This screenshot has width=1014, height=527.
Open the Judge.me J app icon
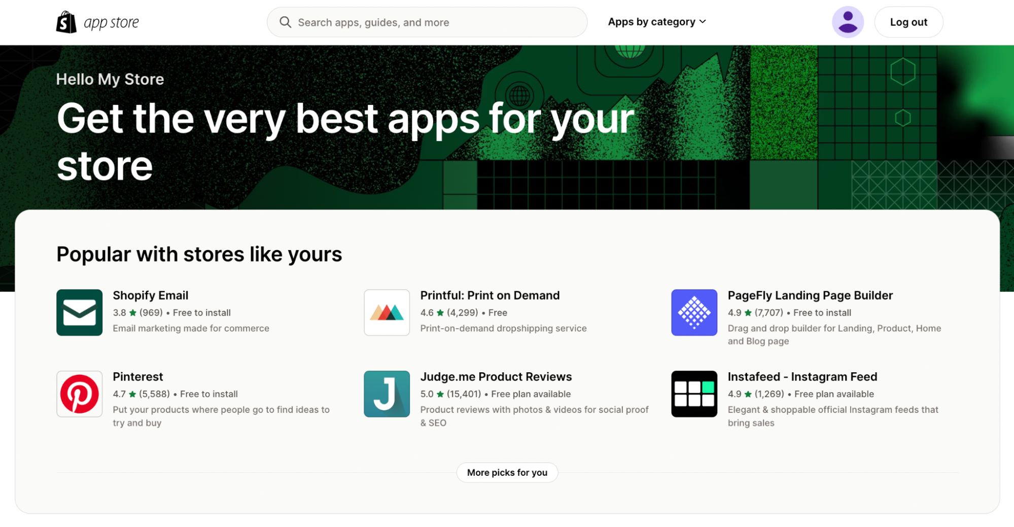pos(387,394)
